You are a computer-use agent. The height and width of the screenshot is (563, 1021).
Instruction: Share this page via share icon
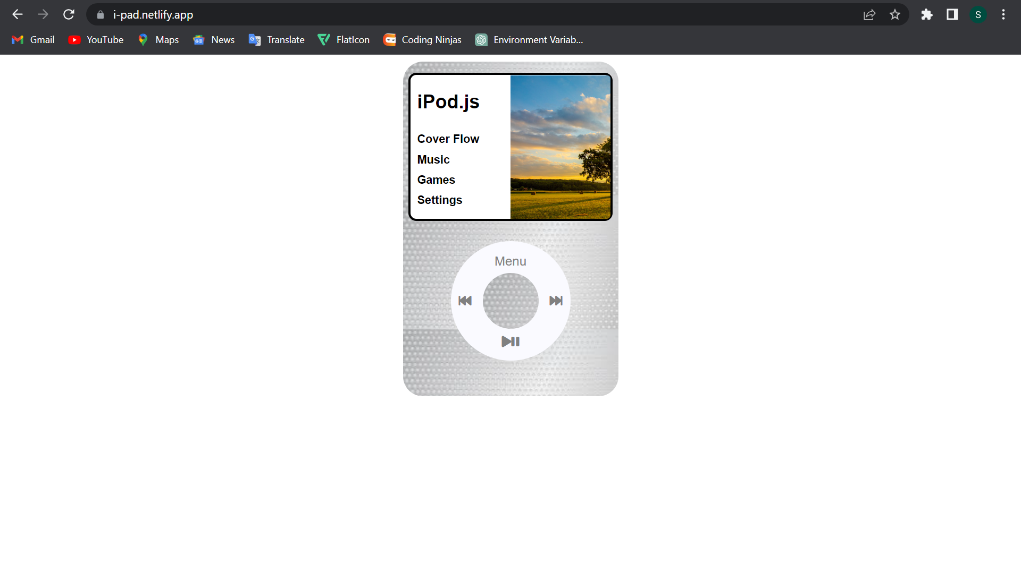[869, 14]
